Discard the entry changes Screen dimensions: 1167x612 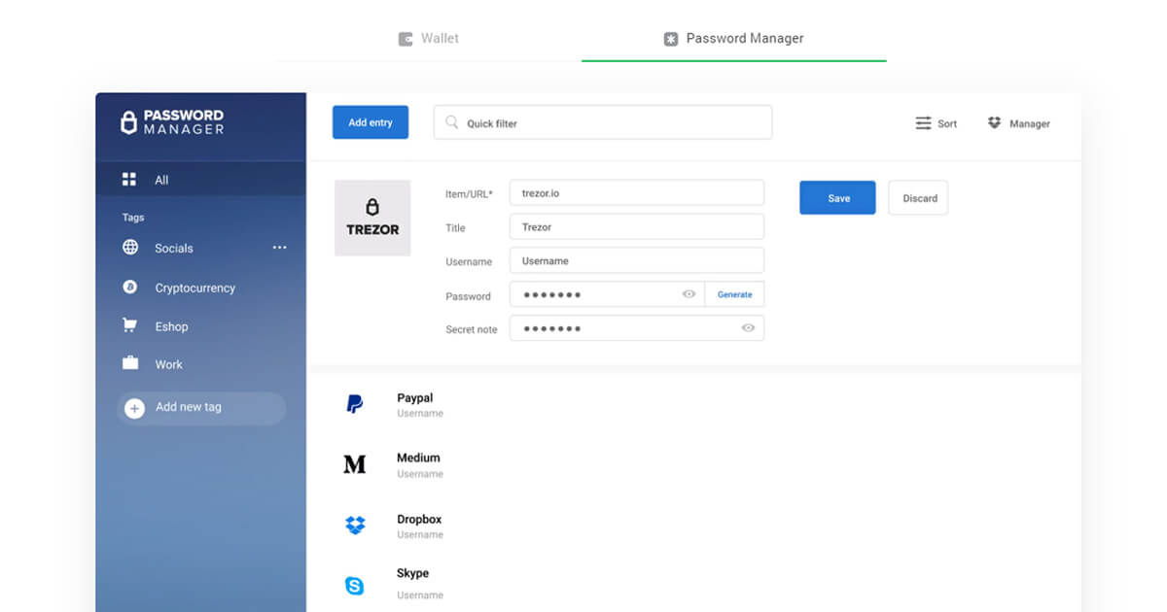[x=919, y=198]
